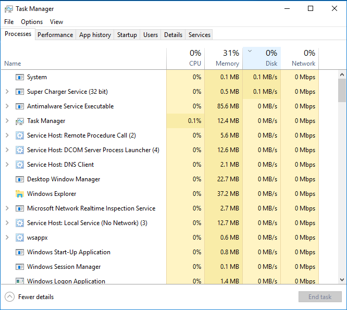347x310 pixels.
Task: Click the System process icon
Action: [x=20, y=77]
